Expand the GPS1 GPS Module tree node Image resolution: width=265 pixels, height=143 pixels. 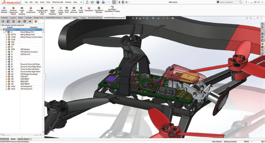pos(6,49)
